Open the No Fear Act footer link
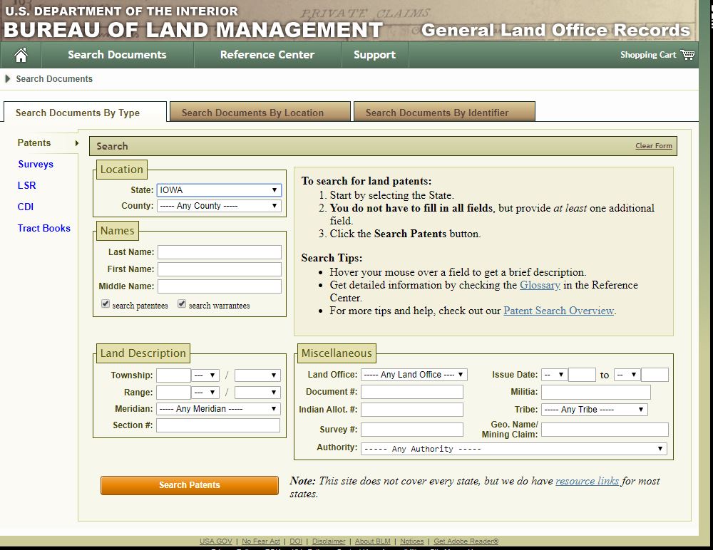The image size is (713, 550). pos(261,541)
